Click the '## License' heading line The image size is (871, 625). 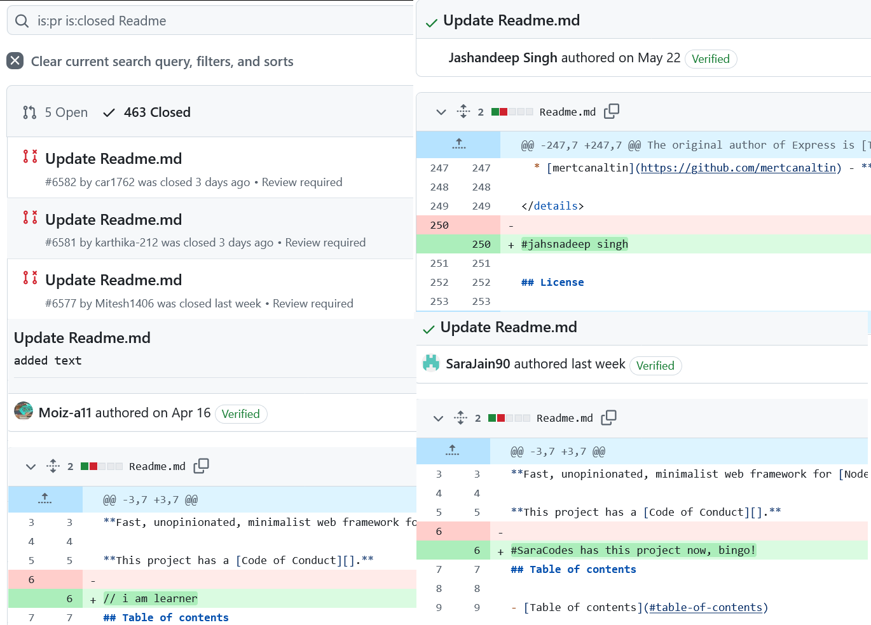552,282
